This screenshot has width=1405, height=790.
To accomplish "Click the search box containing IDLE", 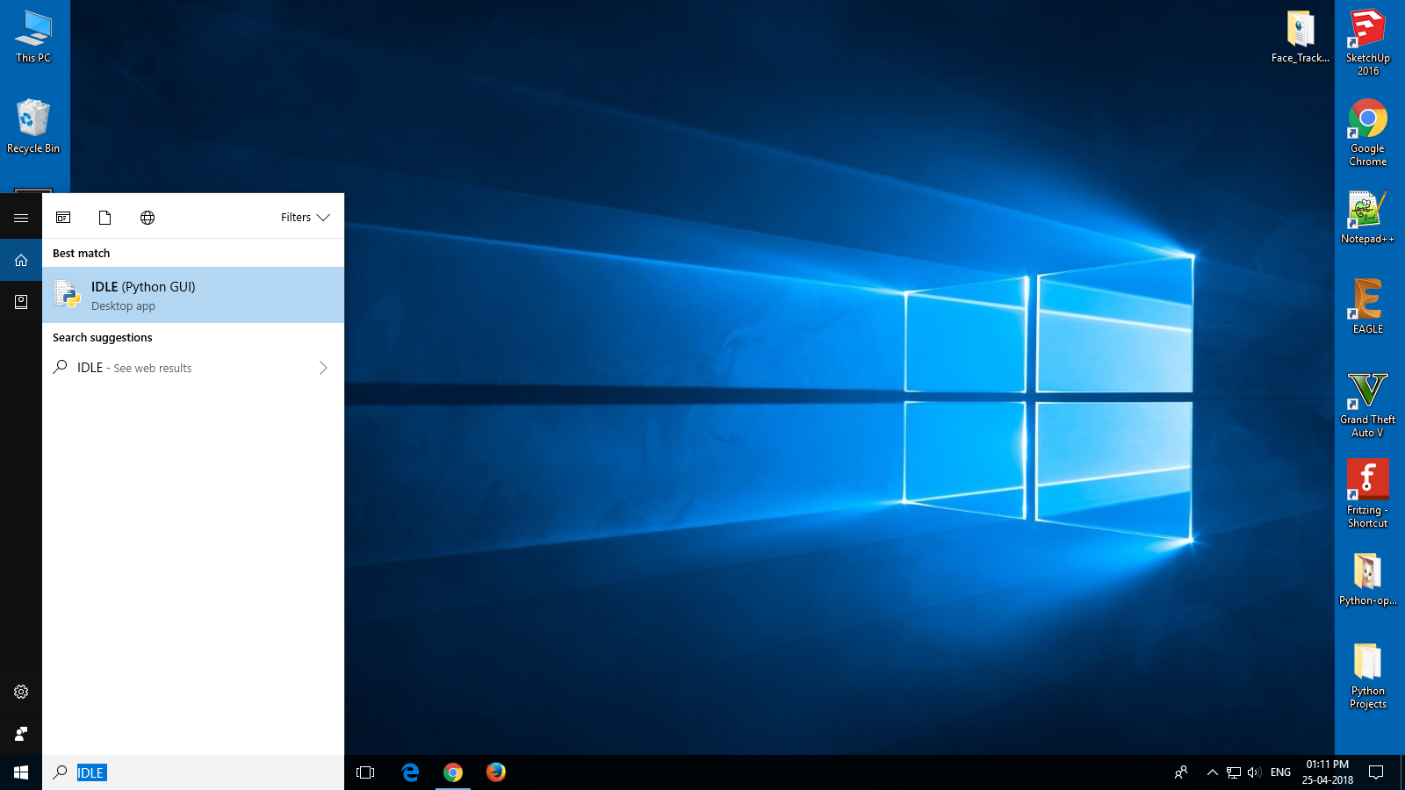I will [193, 772].
